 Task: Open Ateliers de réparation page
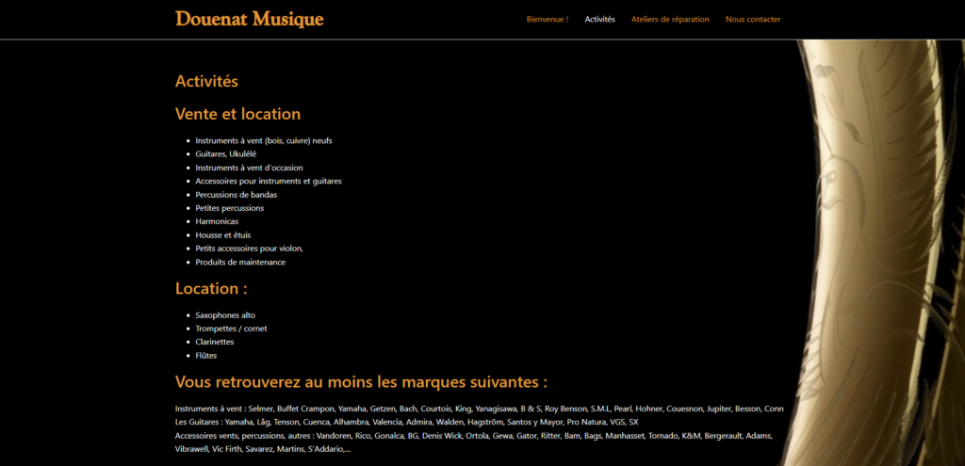click(670, 19)
